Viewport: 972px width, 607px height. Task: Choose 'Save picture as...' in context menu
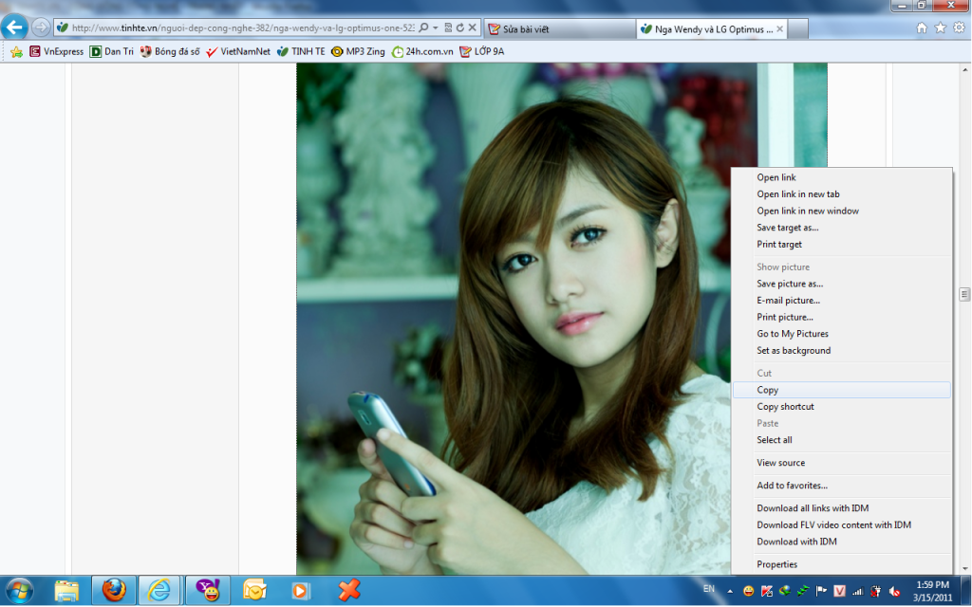(x=790, y=284)
